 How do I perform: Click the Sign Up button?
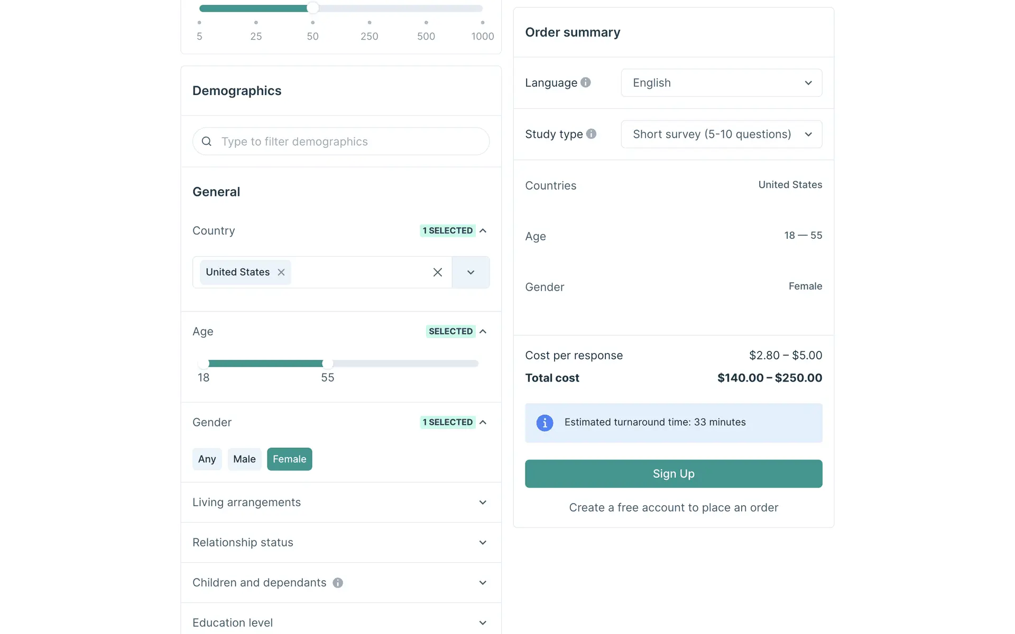click(x=673, y=474)
